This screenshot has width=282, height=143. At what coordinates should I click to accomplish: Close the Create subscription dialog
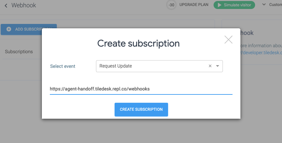tap(229, 40)
